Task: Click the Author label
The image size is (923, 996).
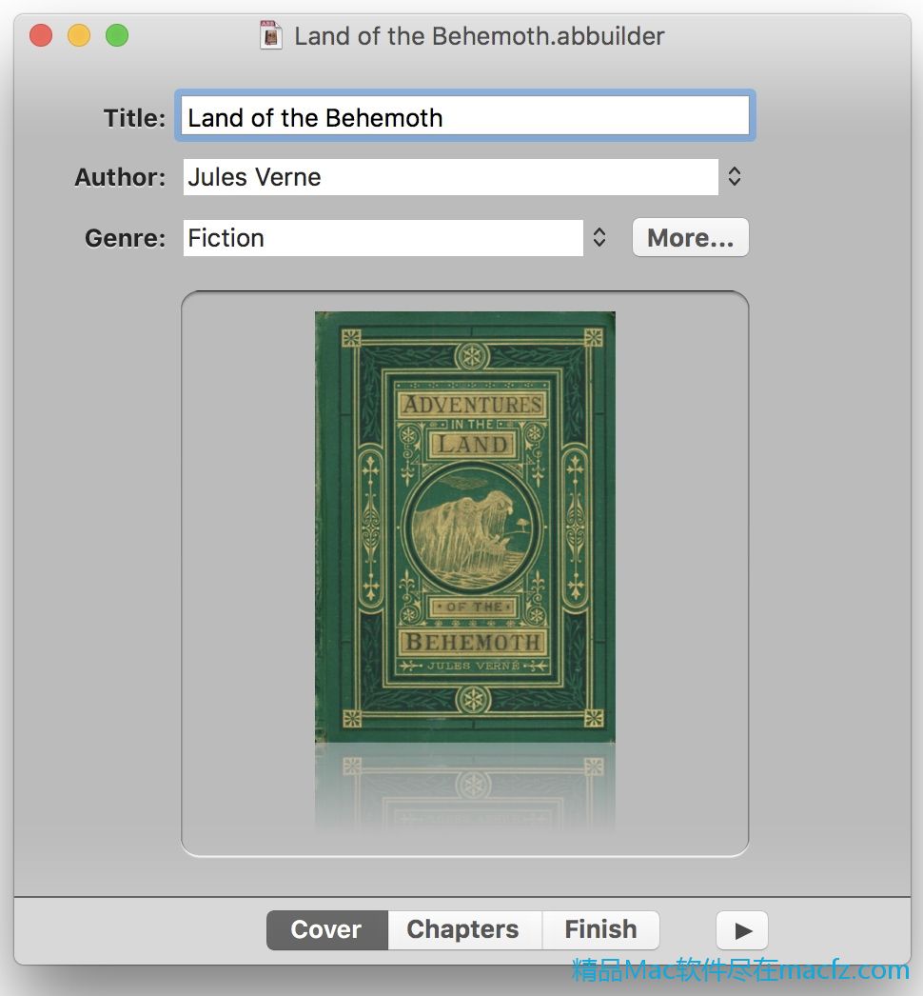Action: pyautogui.click(x=120, y=177)
